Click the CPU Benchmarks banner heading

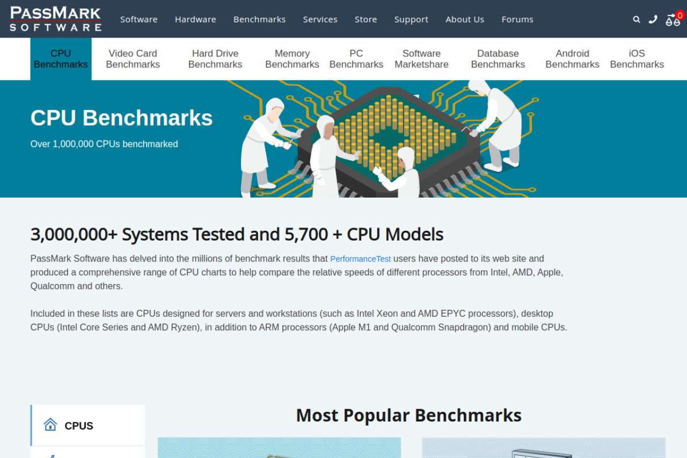[x=121, y=118]
